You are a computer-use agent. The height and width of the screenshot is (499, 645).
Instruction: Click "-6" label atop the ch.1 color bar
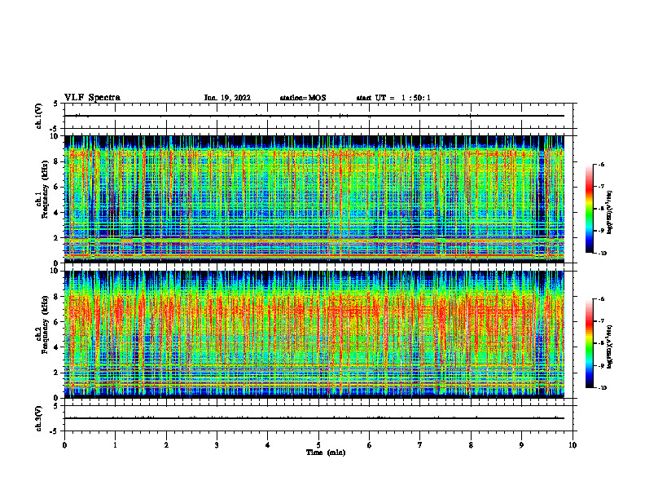(601, 164)
